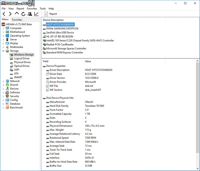The image size is (200, 171).
Task: Select Logical Drives in the tree
Action: tap(22, 58)
